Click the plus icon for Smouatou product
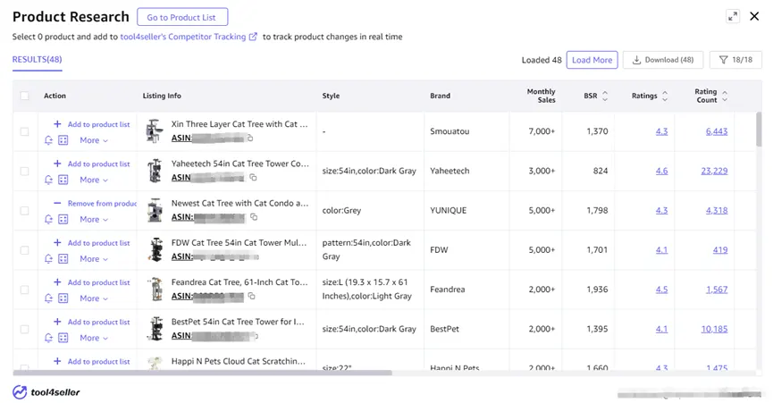The image size is (773, 403). click(57, 124)
